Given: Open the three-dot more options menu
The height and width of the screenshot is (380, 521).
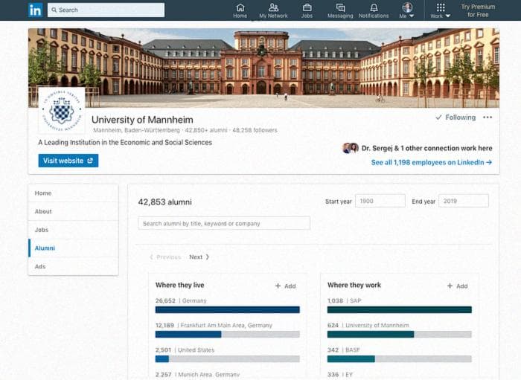Looking at the screenshot, I should coord(488,117).
